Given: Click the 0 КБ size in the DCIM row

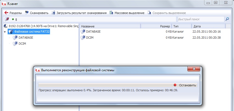Looking at the screenshot, I should (169, 38).
